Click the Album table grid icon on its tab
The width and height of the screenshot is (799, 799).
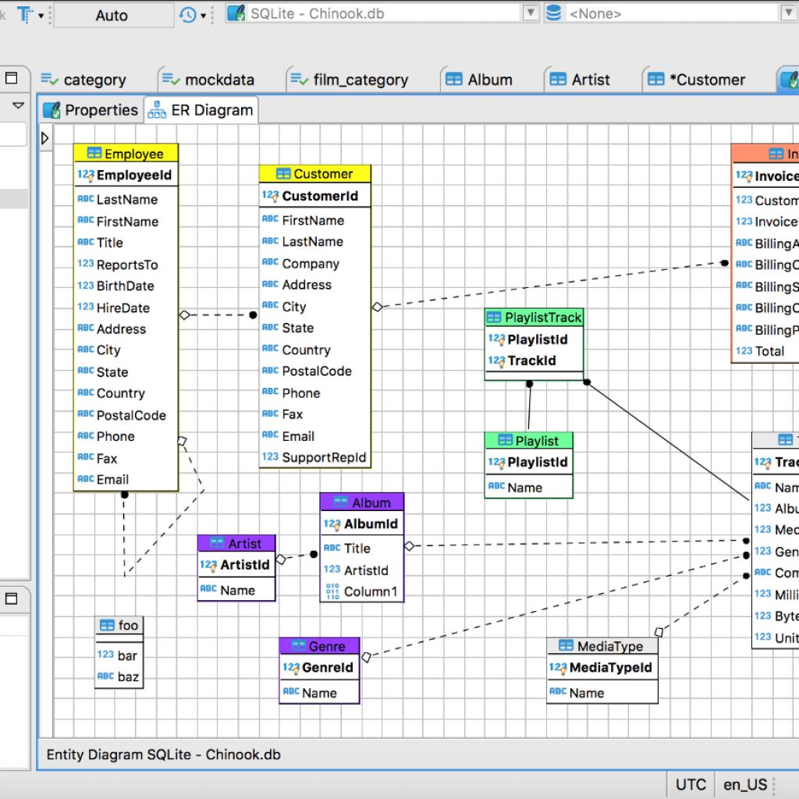coord(455,79)
